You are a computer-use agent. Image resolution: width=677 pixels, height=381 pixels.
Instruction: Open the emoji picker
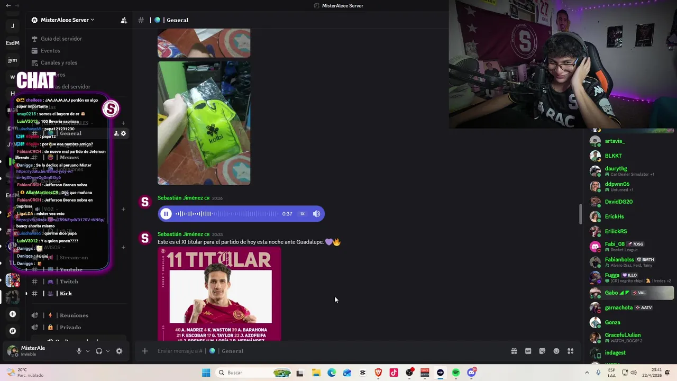pos(556,351)
